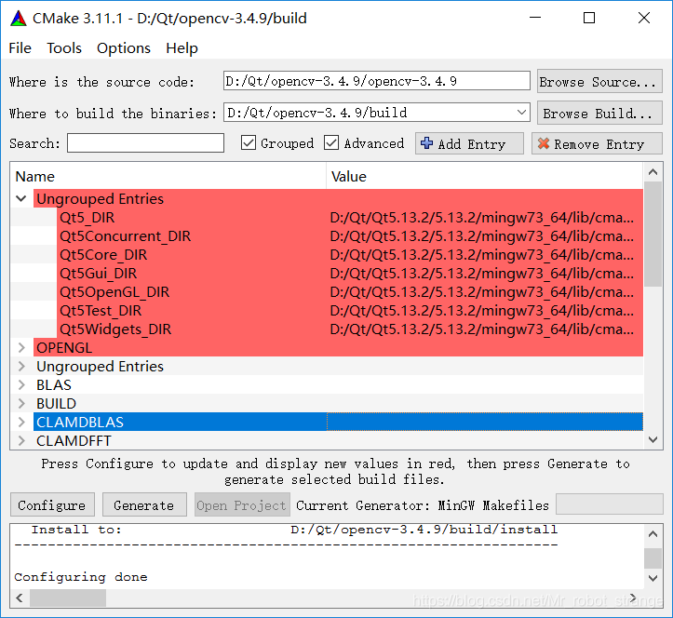Image resolution: width=673 pixels, height=618 pixels.
Task: Click the Open Project button
Action: [x=242, y=505]
